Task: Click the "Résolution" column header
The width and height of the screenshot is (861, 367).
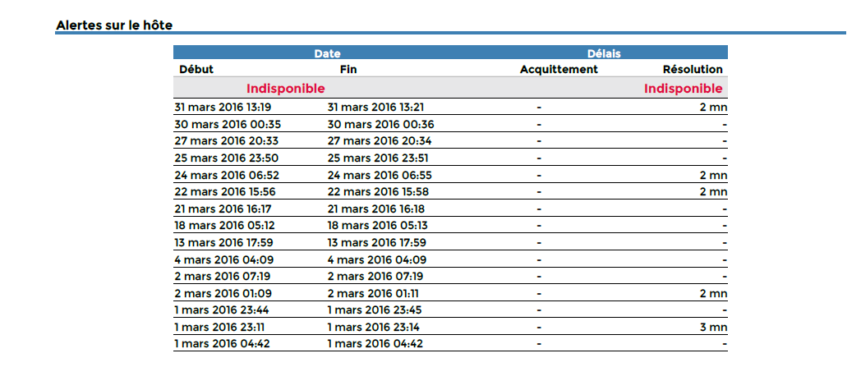Action: [693, 70]
